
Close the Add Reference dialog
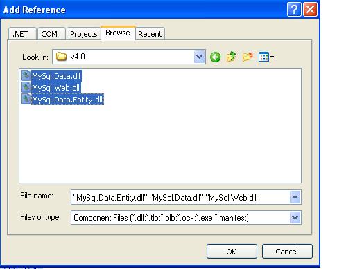[310, 10]
